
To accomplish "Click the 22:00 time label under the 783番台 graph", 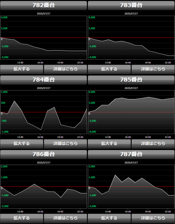I will pyautogui.click(x=168, y=63).
